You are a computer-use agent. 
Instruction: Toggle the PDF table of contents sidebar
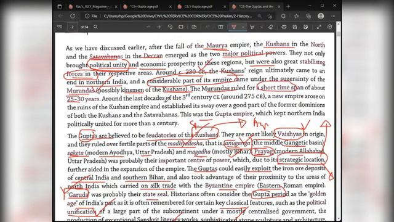pyautogui.click(x=60, y=27)
